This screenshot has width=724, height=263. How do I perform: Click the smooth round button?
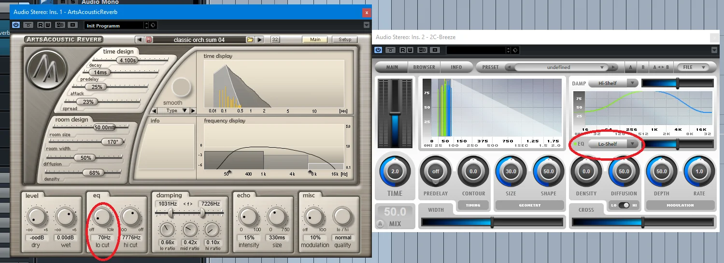182,87
